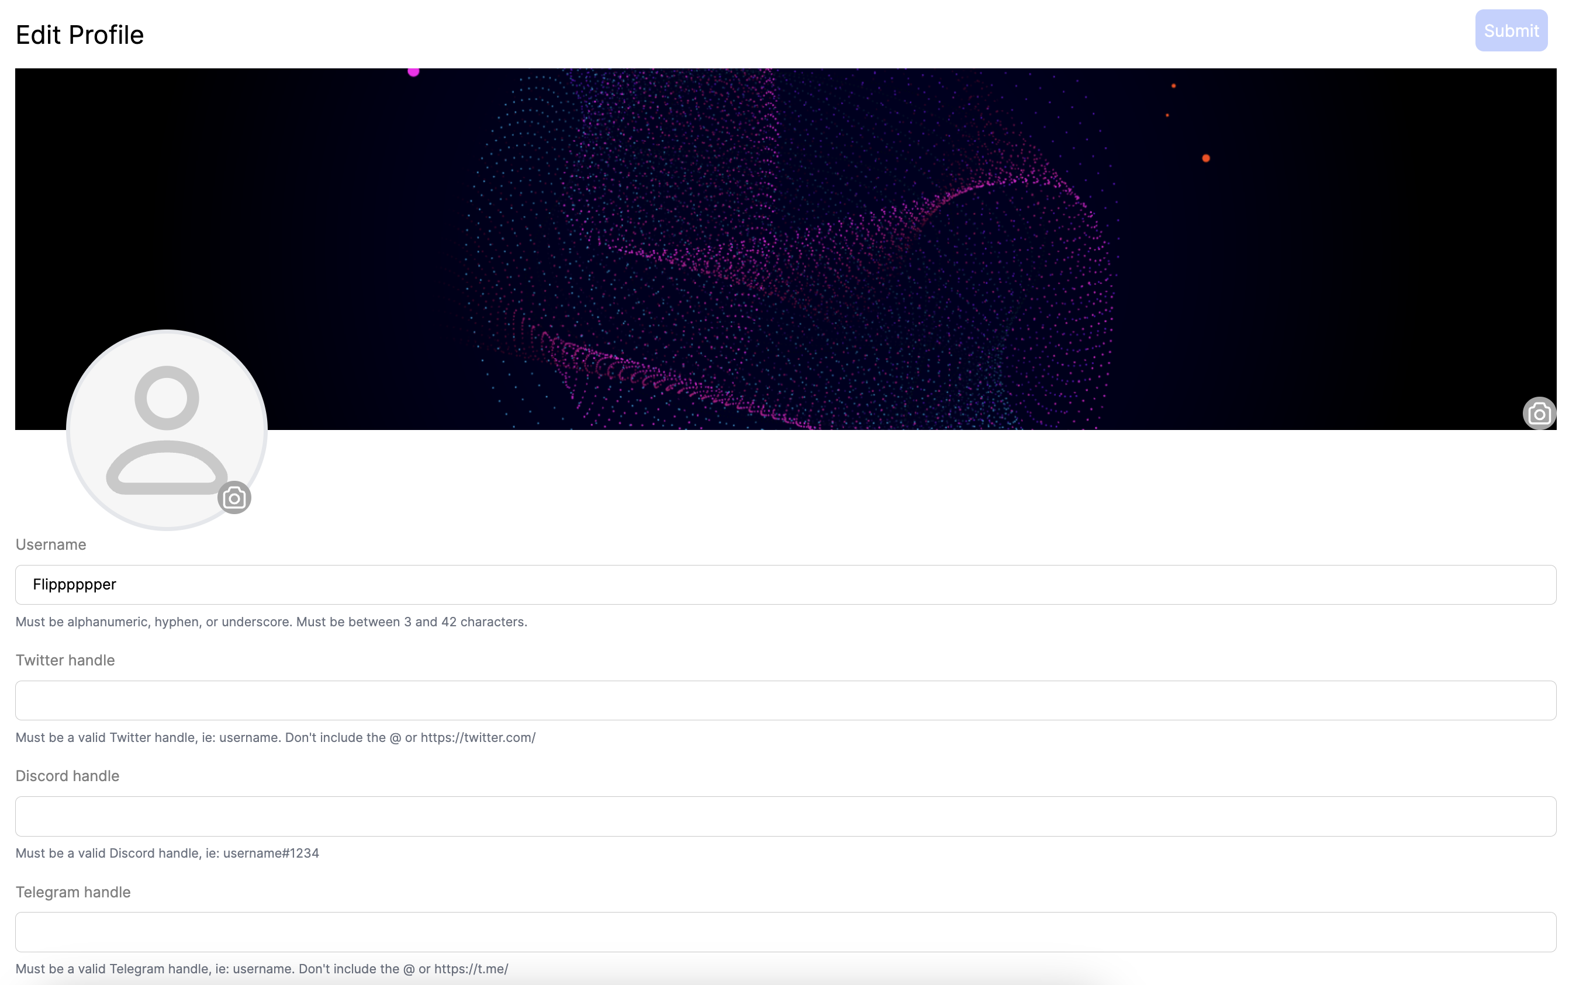Focus the Twitter handle input field
This screenshot has height=985, width=1569.
pos(785,700)
